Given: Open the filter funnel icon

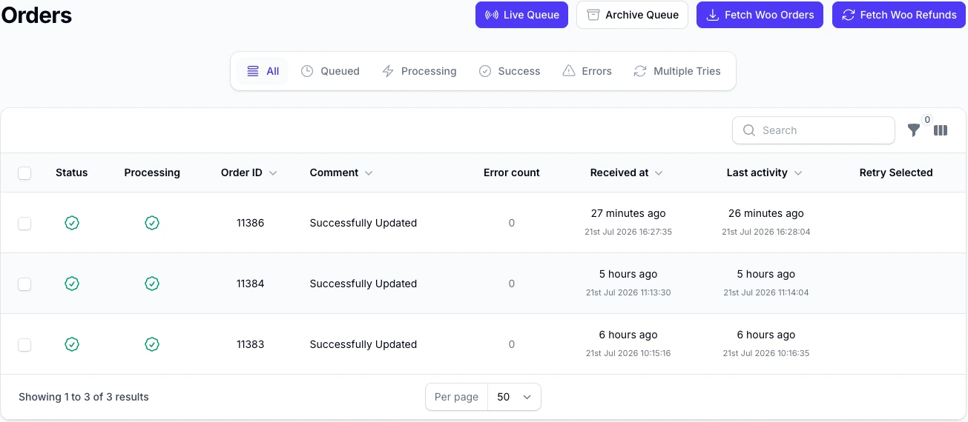Looking at the screenshot, I should (914, 130).
